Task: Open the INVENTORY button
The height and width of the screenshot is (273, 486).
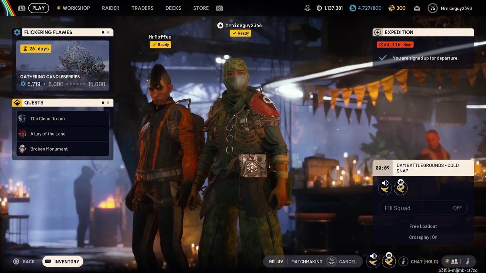Action: click(x=63, y=262)
